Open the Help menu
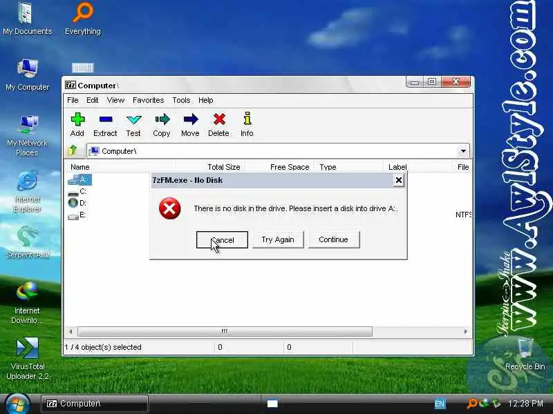The width and height of the screenshot is (553, 414). point(205,100)
